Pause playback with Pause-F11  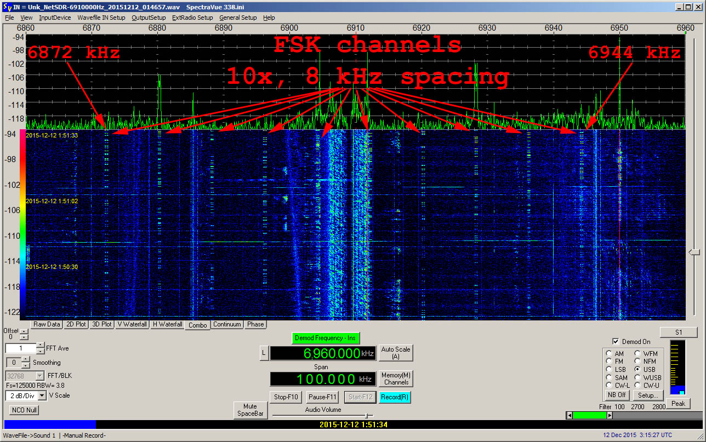click(322, 397)
